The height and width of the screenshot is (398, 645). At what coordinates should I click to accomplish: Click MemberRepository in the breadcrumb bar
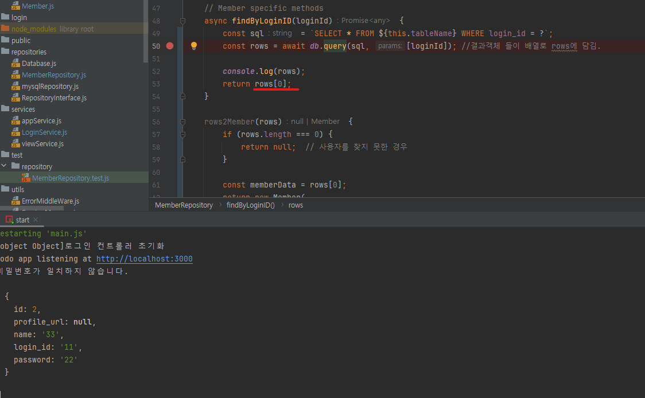[x=184, y=205]
